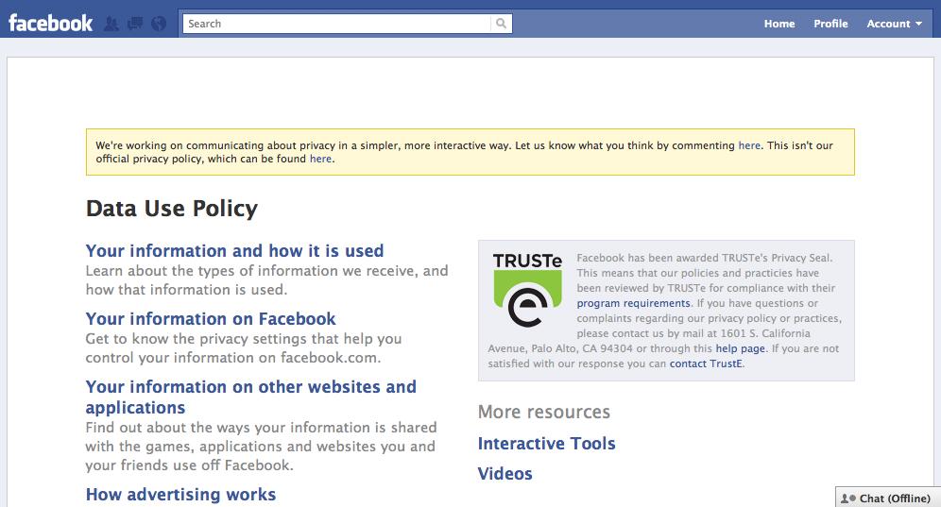Open the notifications globe icon
941x507 pixels.
coord(159,24)
